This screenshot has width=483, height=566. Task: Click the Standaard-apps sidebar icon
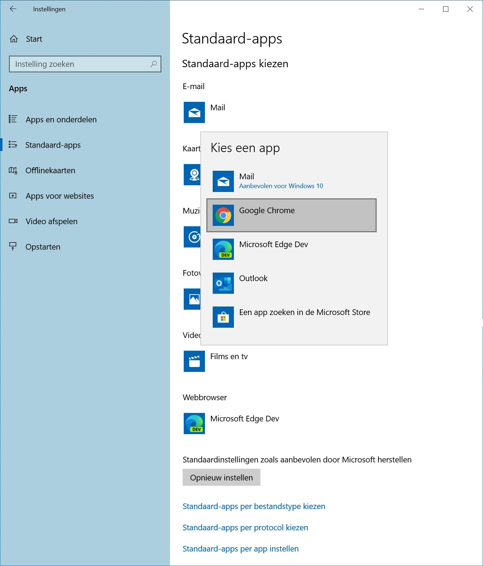click(13, 145)
